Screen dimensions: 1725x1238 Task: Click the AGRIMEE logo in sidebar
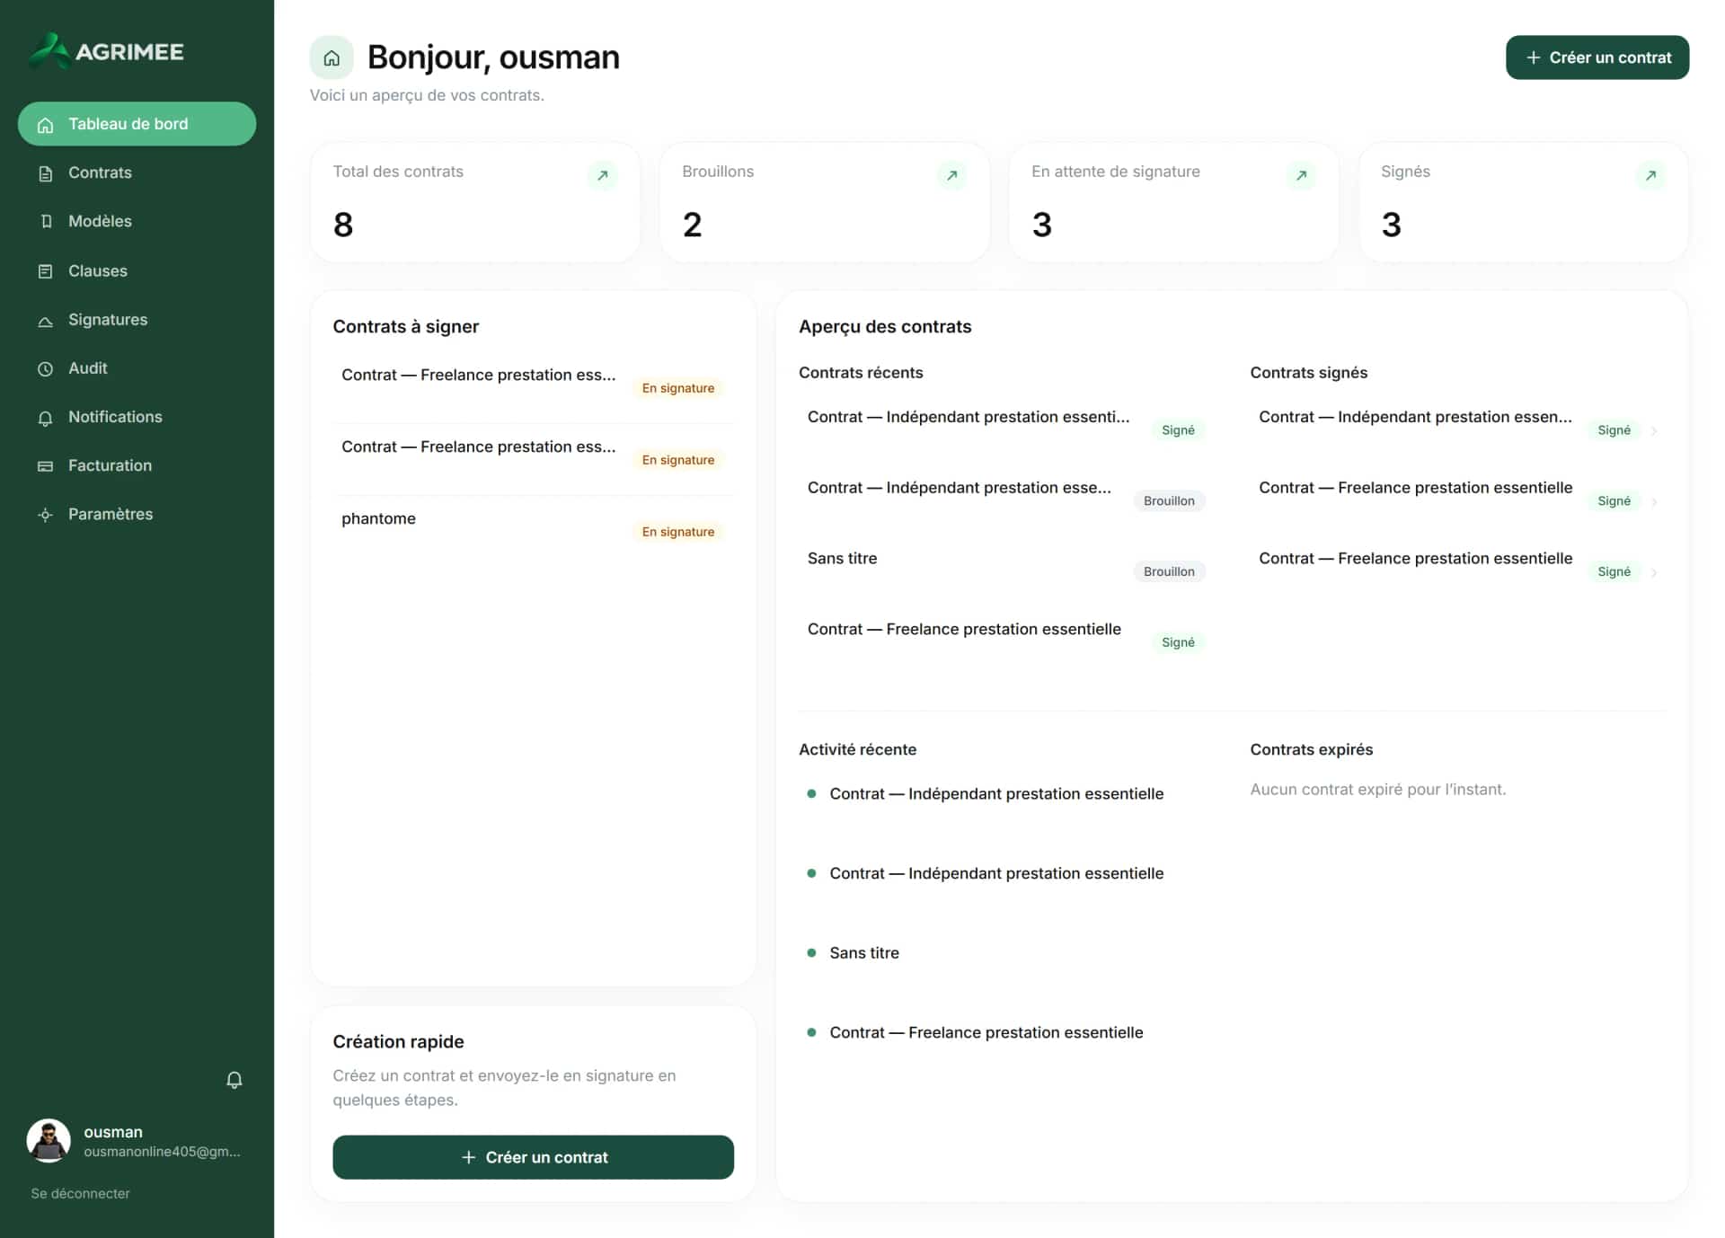(105, 51)
